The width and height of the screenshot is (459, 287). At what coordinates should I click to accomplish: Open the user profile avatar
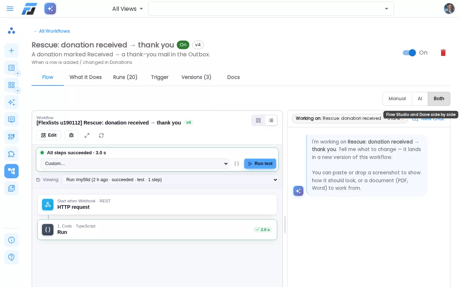[x=449, y=9]
